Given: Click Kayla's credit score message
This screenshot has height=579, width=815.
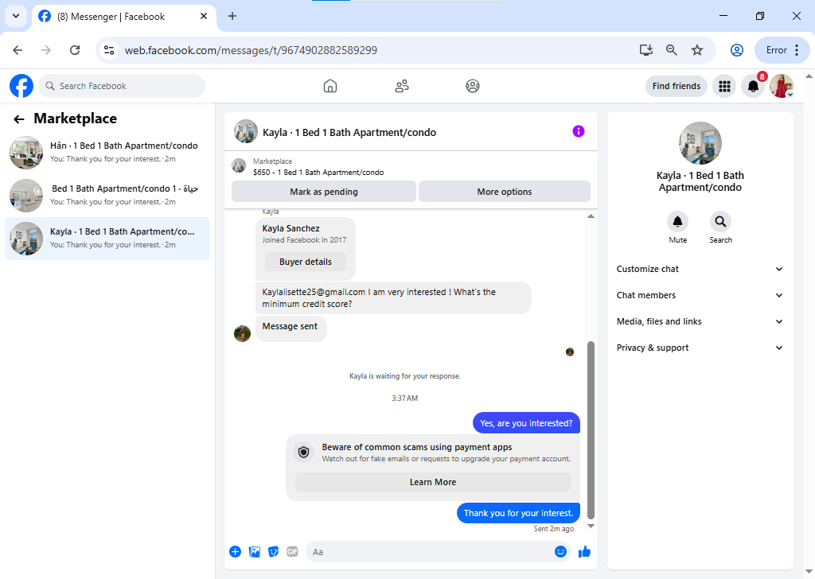Looking at the screenshot, I should coord(393,298).
